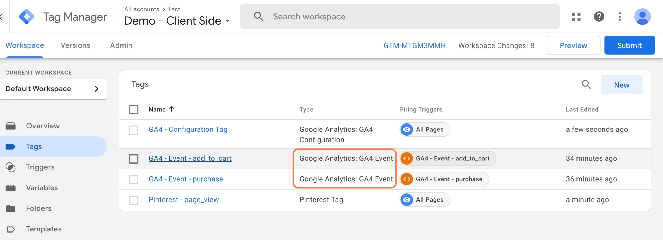The image size is (663, 240).
Task: Click the All accounts breadcrumb
Action: pos(142,9)
